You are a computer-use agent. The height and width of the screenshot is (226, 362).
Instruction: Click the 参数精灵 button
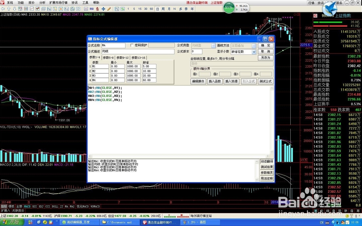click(x=267, y=173)
